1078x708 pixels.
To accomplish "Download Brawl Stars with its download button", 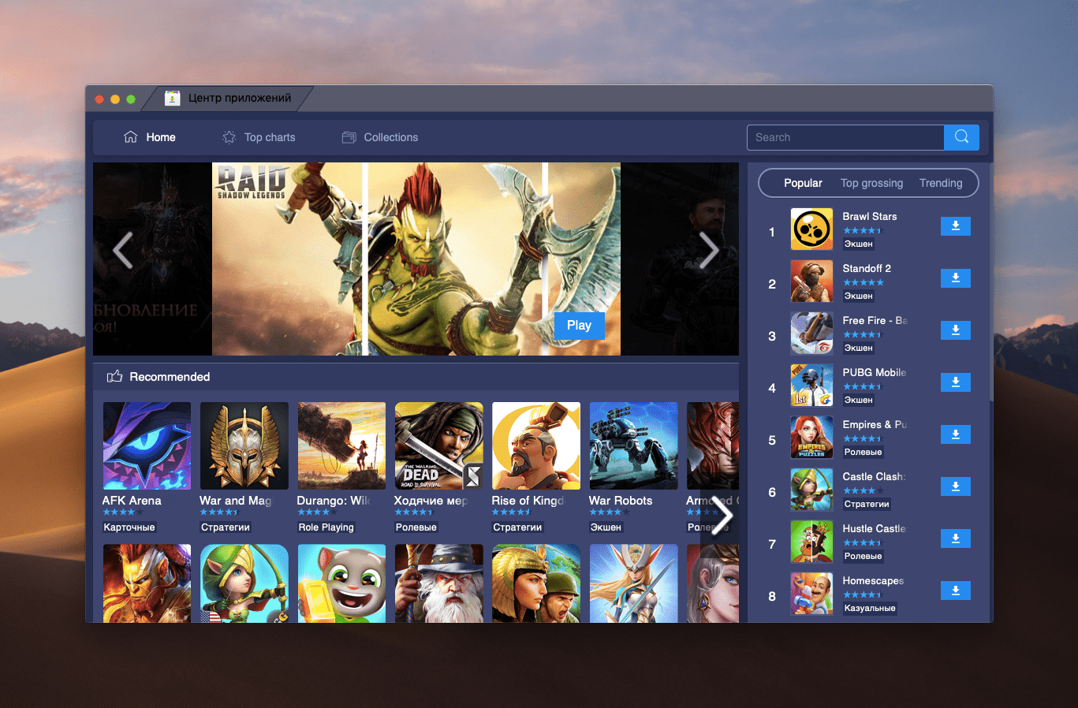I will coord(955,226).
